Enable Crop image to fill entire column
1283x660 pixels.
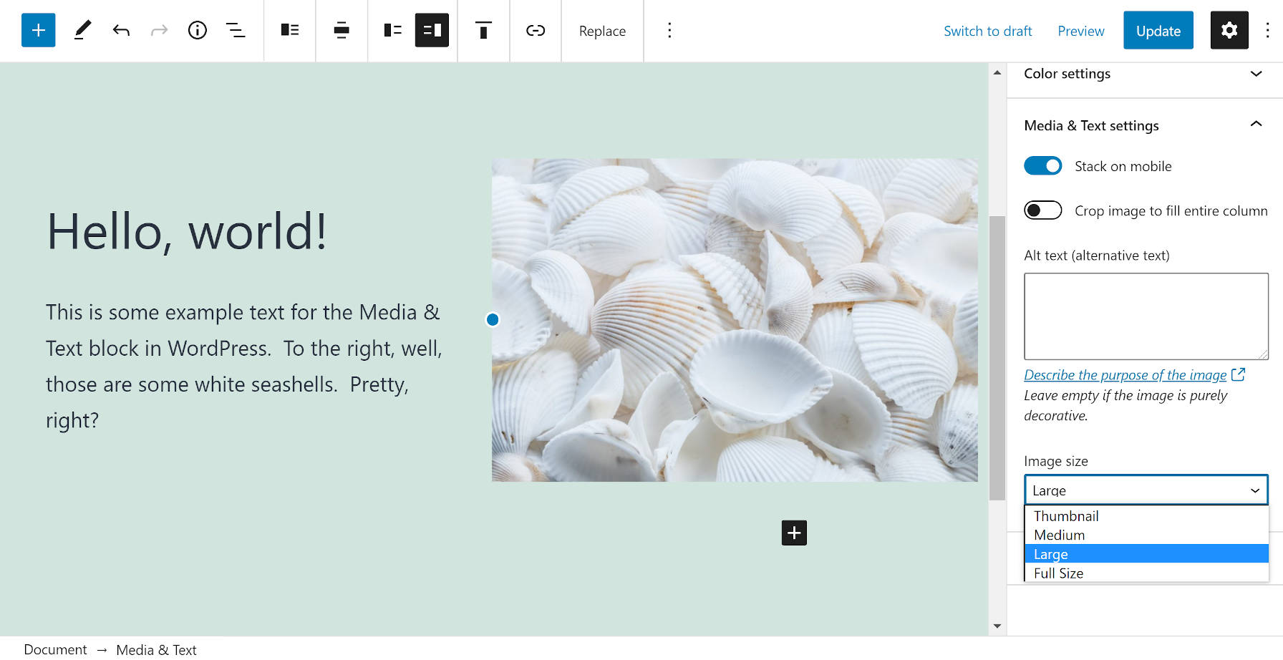(1043, 210)
